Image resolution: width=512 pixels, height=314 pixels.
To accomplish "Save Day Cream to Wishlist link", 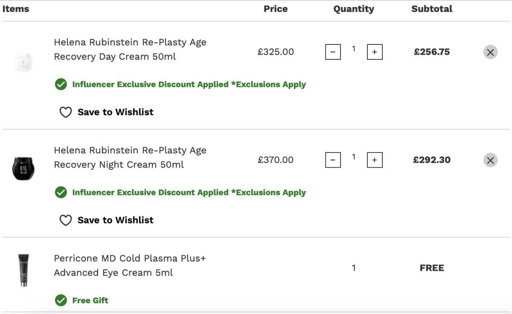I will [115, 112].
